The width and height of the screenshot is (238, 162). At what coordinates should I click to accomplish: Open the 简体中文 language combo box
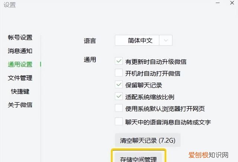tap(144, 40)
